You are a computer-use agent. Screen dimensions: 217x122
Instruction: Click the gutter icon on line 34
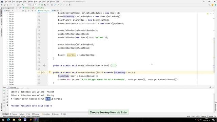click(x=44, y=65)
